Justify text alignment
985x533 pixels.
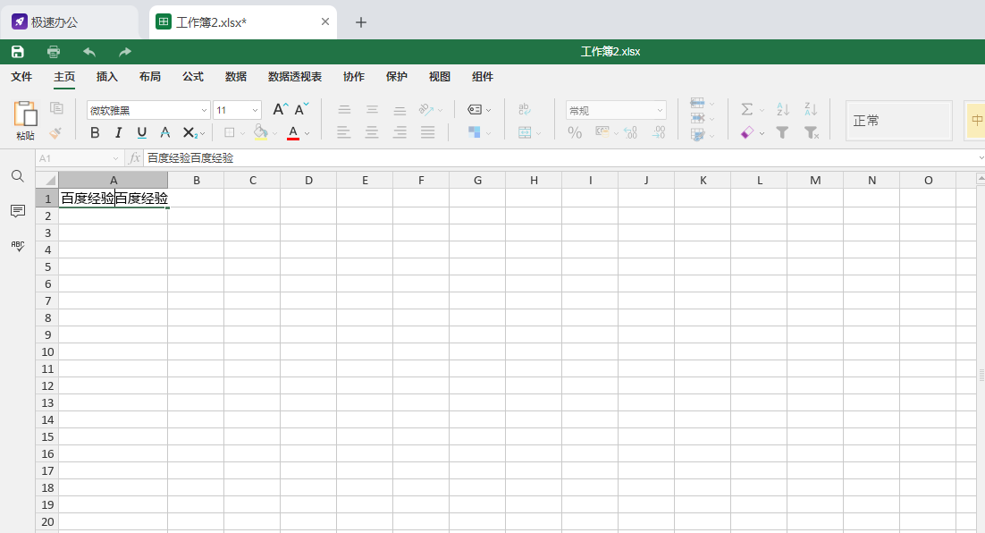(428, 132)
